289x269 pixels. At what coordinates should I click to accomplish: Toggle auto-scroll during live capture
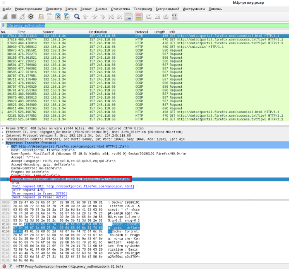(x=129, y=17)
